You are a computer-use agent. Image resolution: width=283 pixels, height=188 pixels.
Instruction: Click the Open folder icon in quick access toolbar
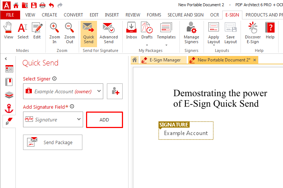(x=25, y=5)
